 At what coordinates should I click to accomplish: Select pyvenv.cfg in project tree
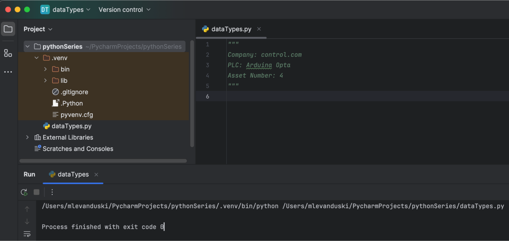click(77, 115)
